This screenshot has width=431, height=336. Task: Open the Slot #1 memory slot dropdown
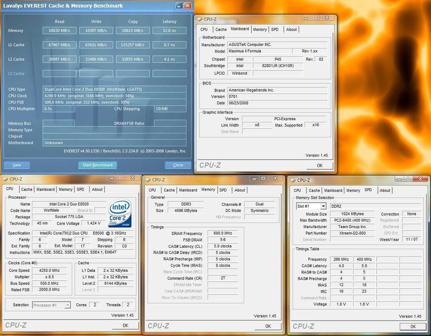[324, 206]
